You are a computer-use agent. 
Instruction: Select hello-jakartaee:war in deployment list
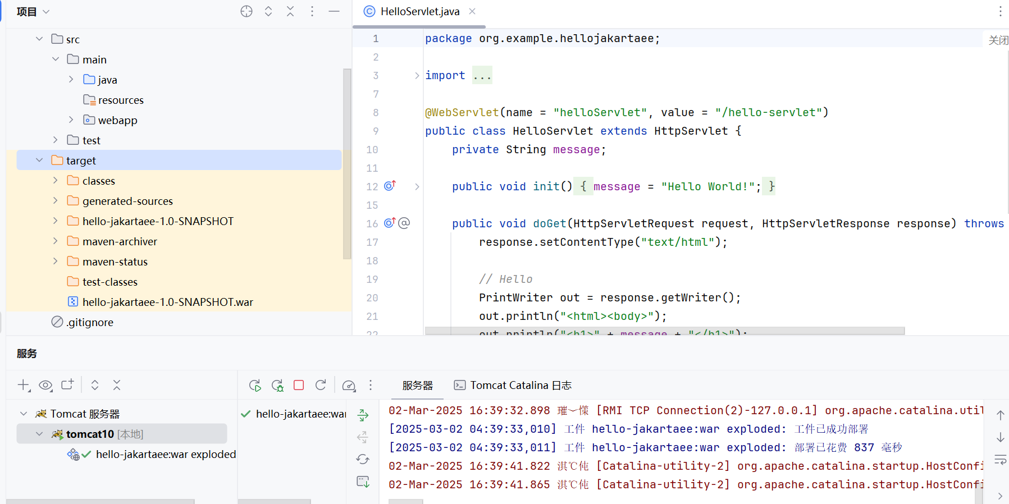point(294,414)
